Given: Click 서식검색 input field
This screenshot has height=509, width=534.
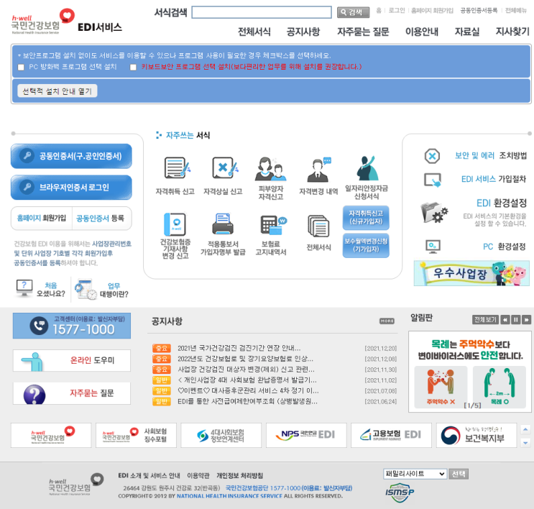Looking at the screenshot, I should coord(262,12).
